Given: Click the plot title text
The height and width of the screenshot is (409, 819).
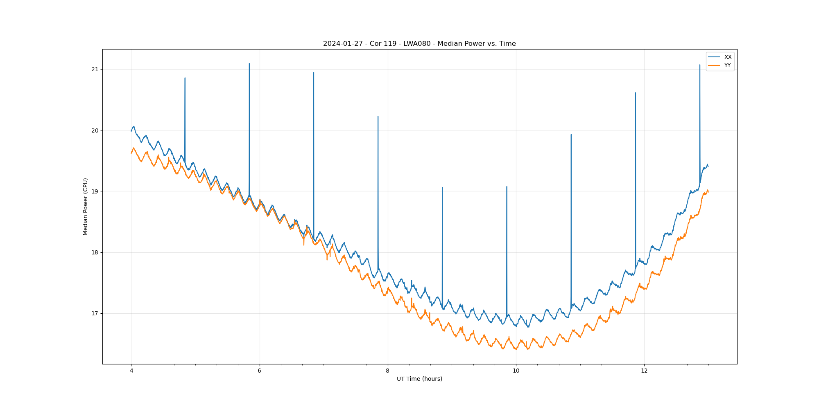Looking at the screenshot, I should (419, 44).
